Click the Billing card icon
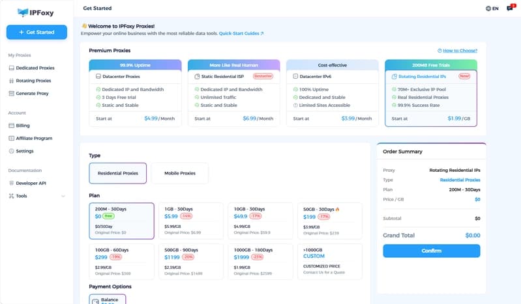 tap(11, 126)
